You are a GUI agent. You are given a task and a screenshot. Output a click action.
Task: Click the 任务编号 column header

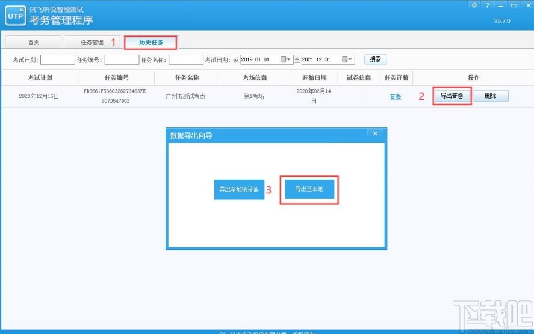[x=116, y=78]
